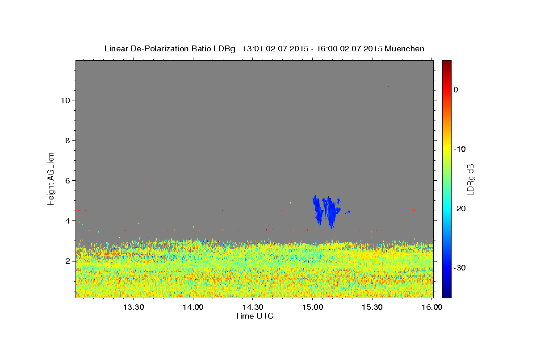The width and height of the screenshot is (536, 357).
Task: Click the colorbar tick label 0
Action: click(x=456, y=90)
